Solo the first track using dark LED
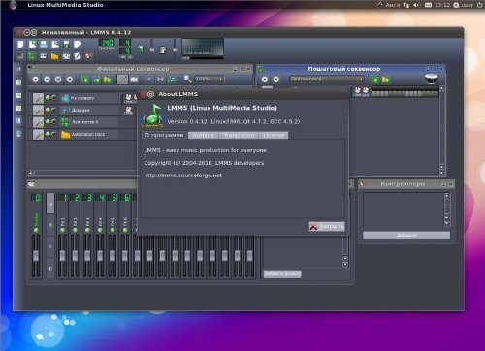This screenshot has height=351, width=485. click(x=54, y=97)
